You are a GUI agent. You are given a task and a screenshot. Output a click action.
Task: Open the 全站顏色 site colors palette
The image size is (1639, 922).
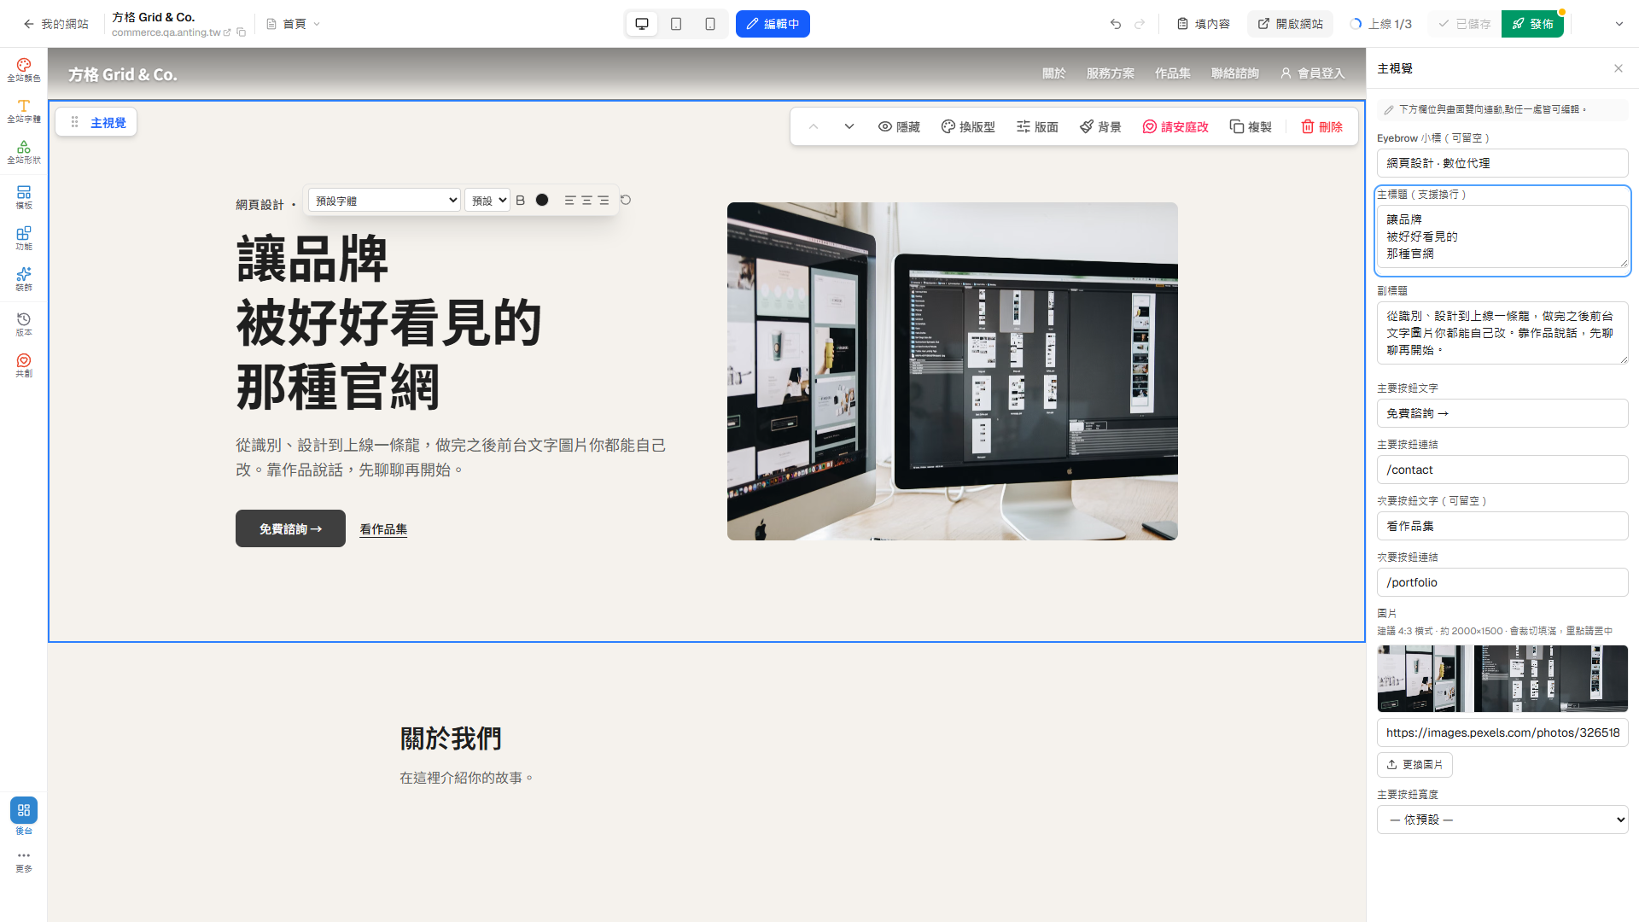click(x=23, y=70)
